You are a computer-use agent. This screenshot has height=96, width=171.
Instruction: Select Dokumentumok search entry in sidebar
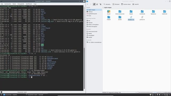(94, 31)
